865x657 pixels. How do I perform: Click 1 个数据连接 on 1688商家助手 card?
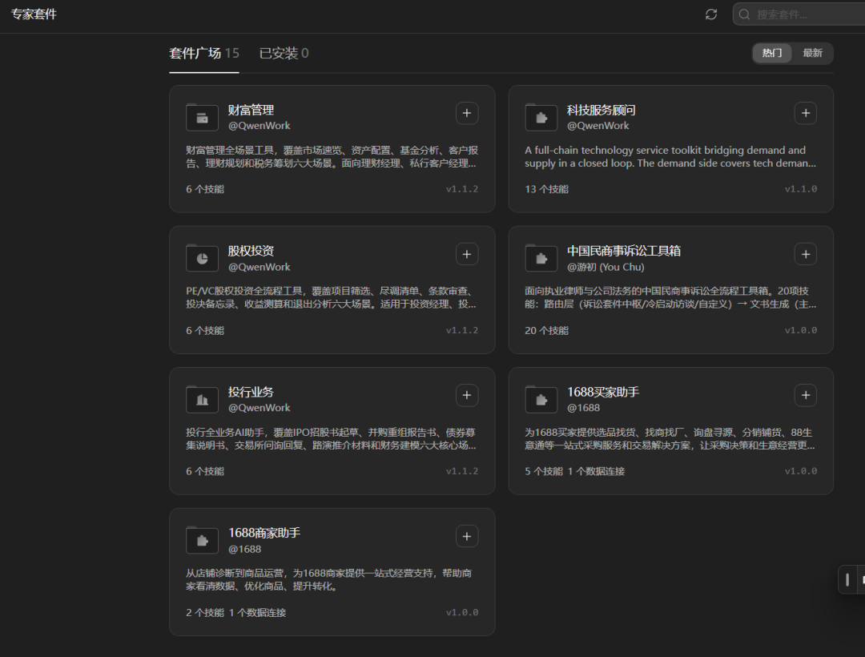pyautogui.click(x=258, y=612)
